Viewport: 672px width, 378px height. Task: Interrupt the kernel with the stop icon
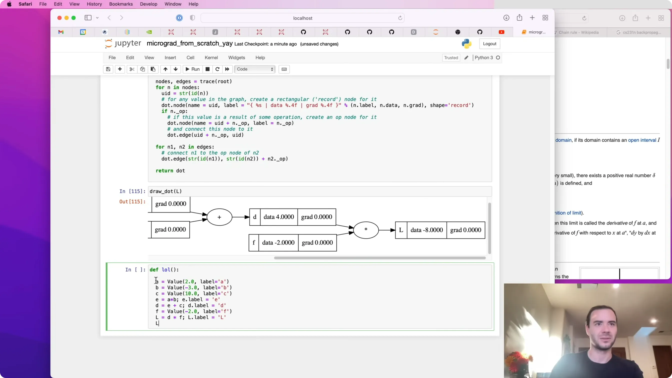(x=207, y=69)
